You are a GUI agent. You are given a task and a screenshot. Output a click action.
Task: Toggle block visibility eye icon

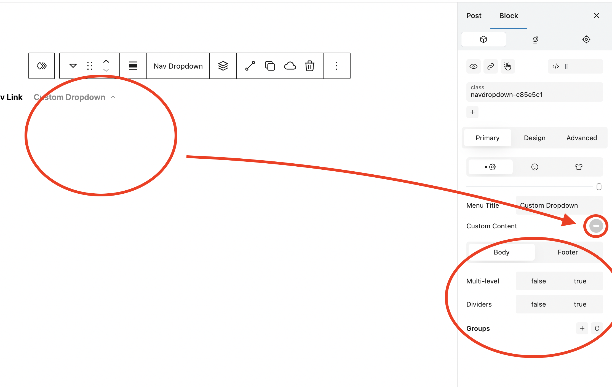pos(473,66)
